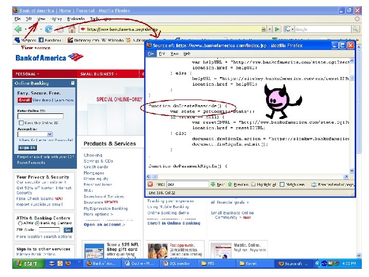Open the search engine selector dropdown
Viewport: 369px width, 277px height.
point(293,29)
